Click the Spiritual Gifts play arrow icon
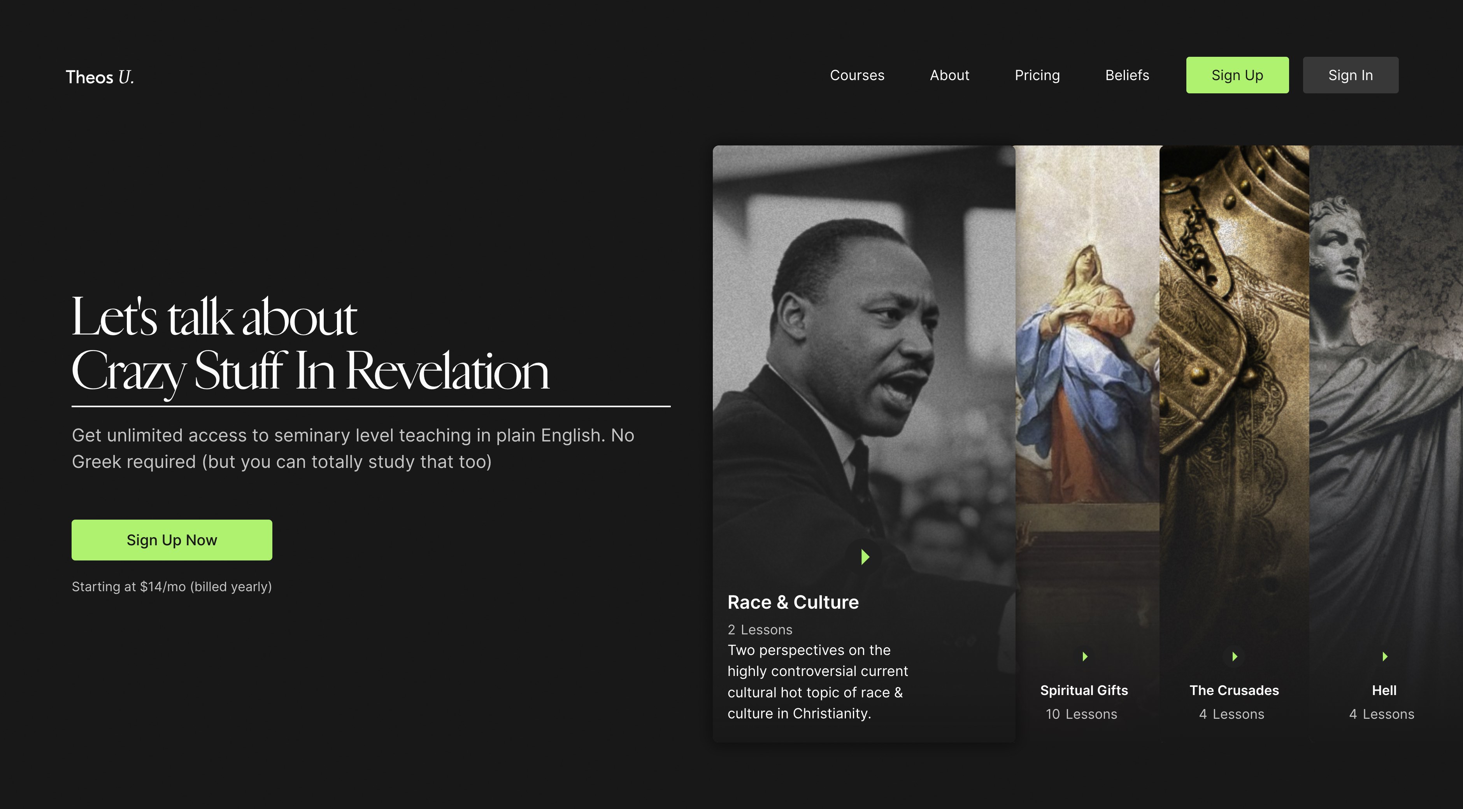 1085,657
